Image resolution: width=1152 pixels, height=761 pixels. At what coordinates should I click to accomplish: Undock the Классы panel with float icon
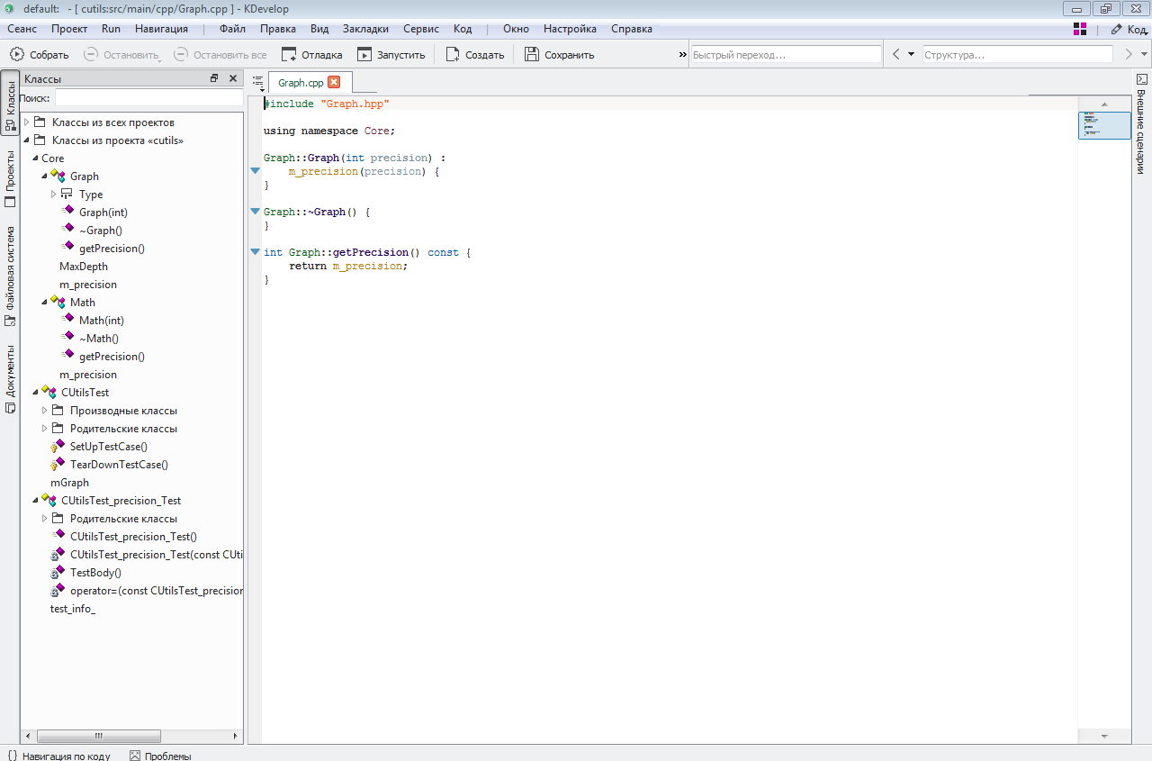pyautogui.click(x=214, y=78)
